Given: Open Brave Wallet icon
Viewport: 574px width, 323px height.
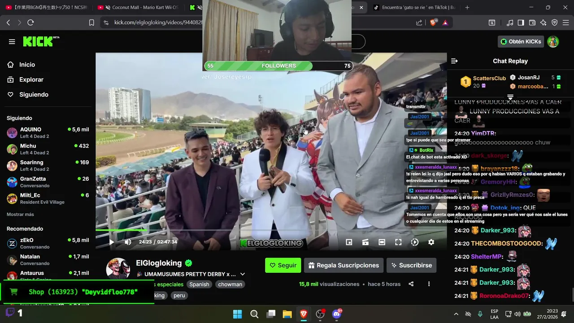Looking at the screenshot, I should coord(532,22).
